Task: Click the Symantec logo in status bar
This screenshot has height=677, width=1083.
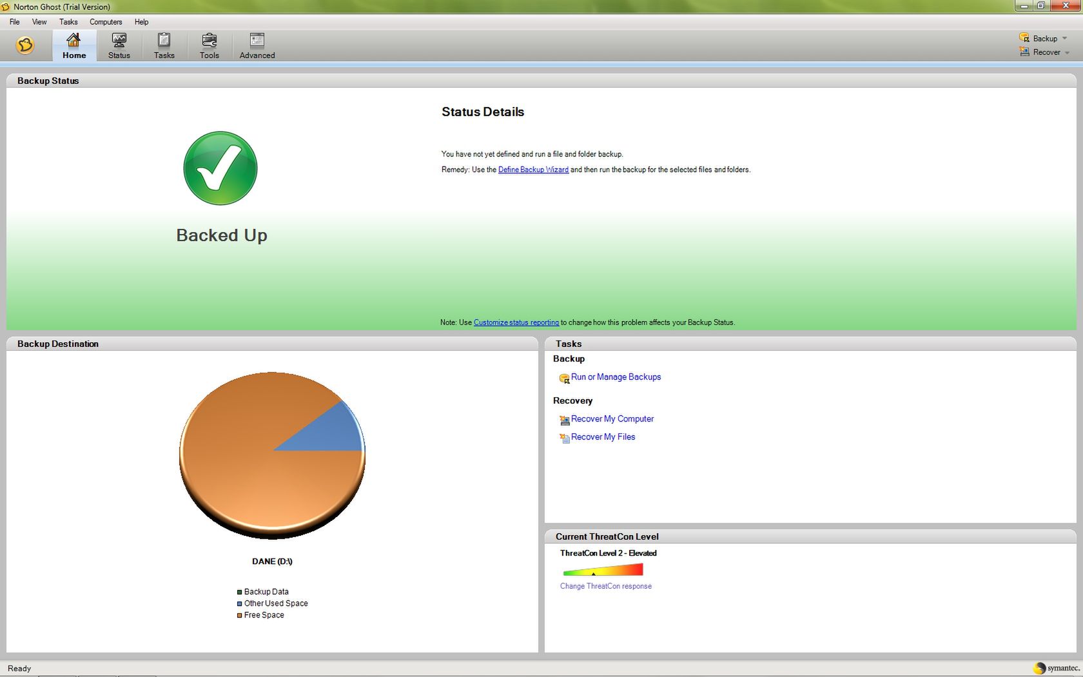Action: point(1056,668)
